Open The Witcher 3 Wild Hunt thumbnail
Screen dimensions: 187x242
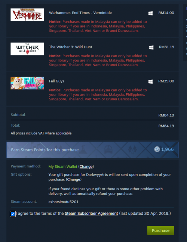[x=27, y=49]
